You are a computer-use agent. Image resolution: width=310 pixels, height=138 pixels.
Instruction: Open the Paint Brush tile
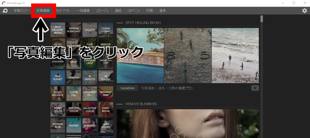(106, 110)
